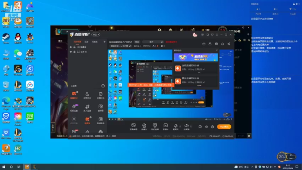302x170 pixels.
Task: Open the WeChat desktop icon
Action: [18, 54]
